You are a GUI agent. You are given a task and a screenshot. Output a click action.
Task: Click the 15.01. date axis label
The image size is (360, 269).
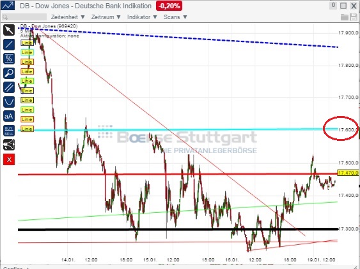(x=150, y=260)
